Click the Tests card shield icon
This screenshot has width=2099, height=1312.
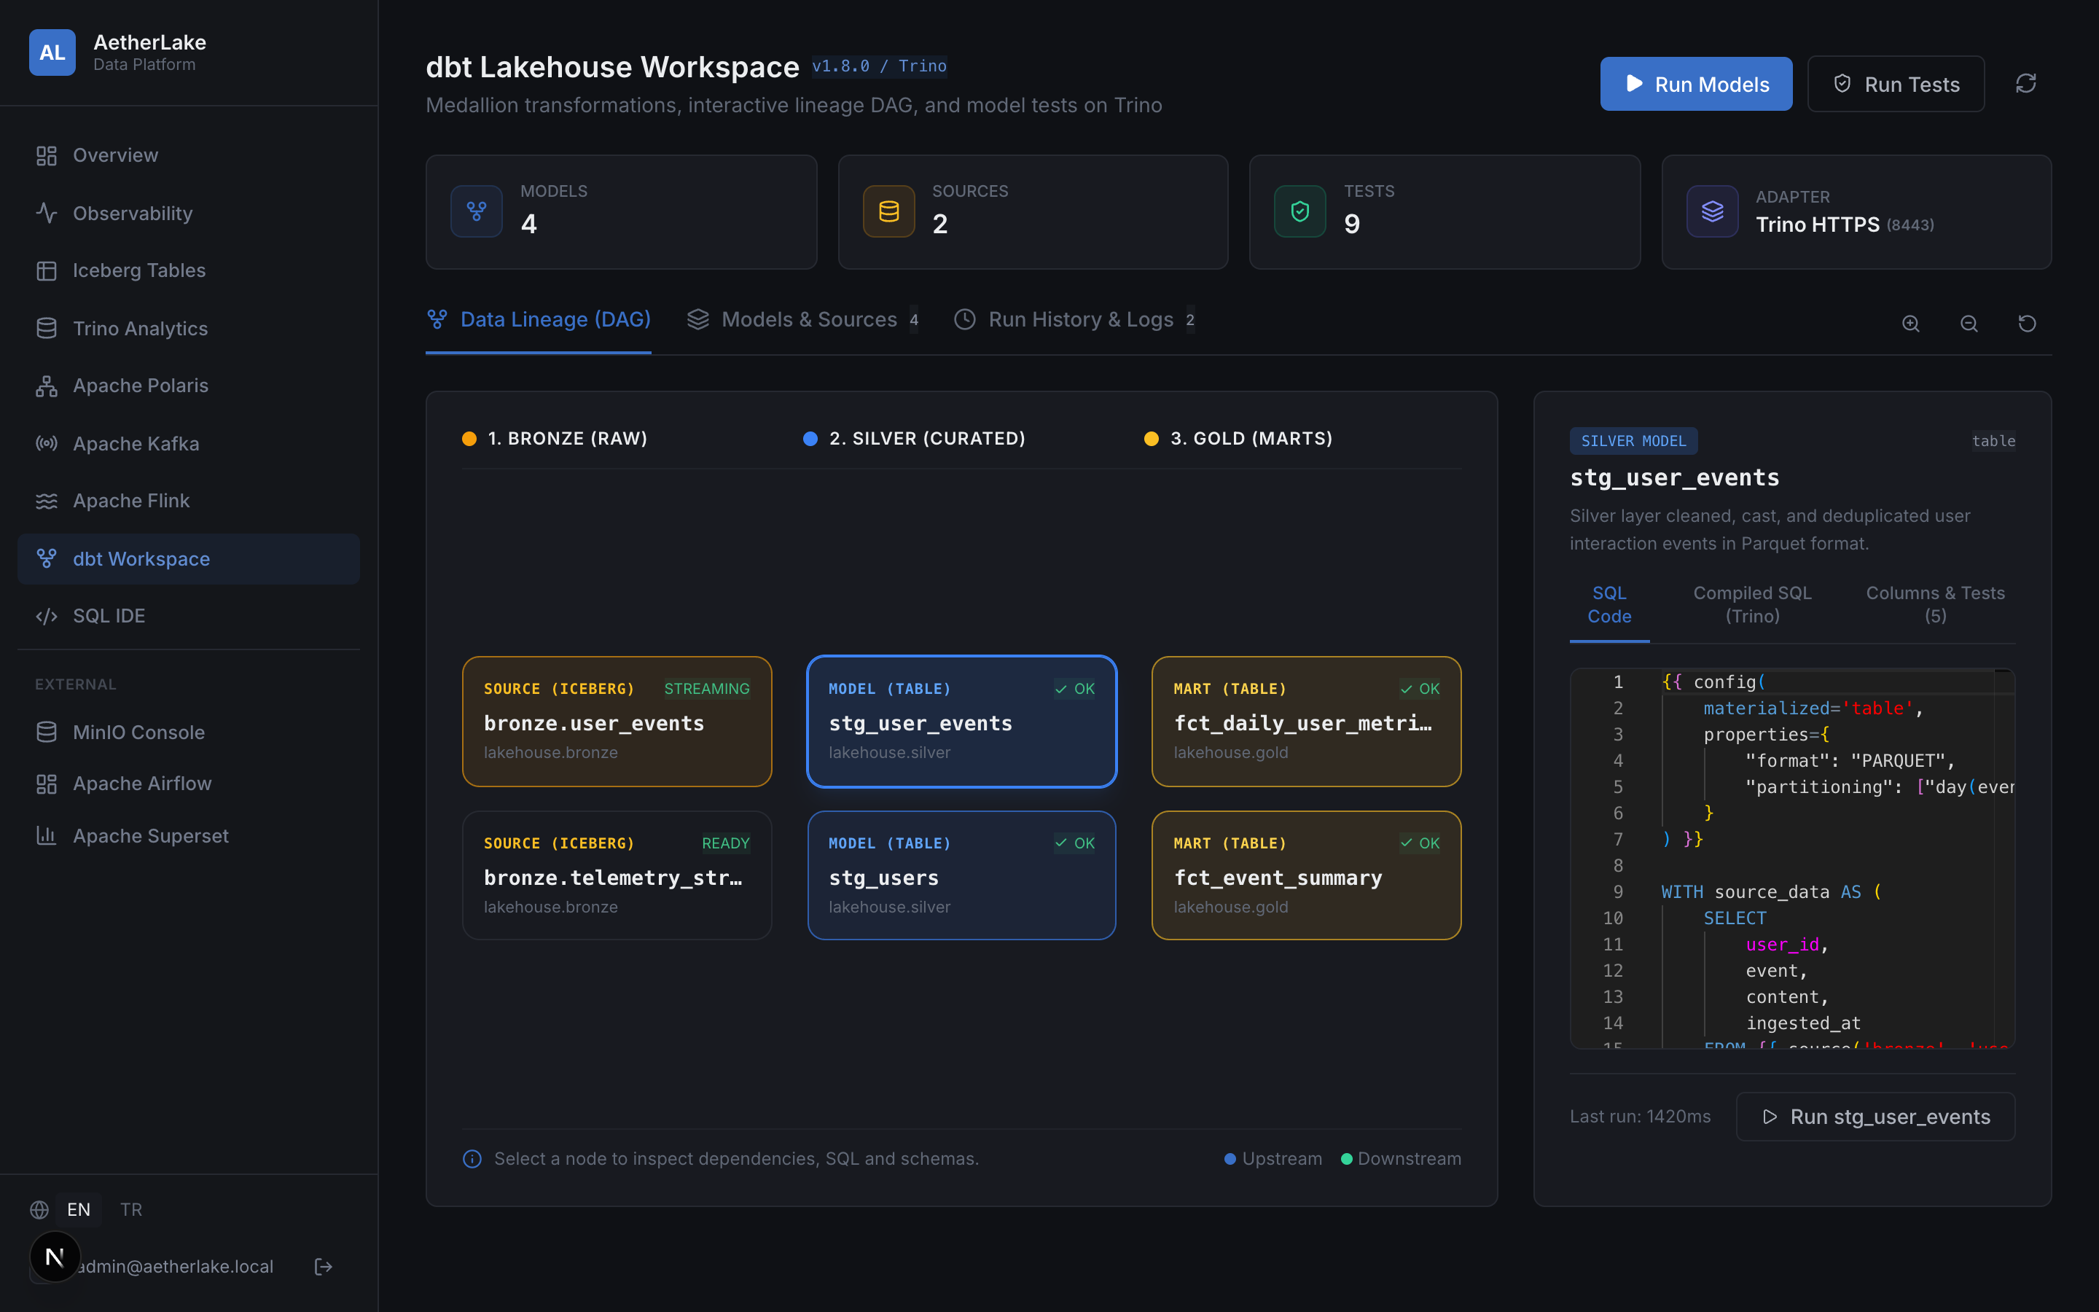(x=1299, y=211)
